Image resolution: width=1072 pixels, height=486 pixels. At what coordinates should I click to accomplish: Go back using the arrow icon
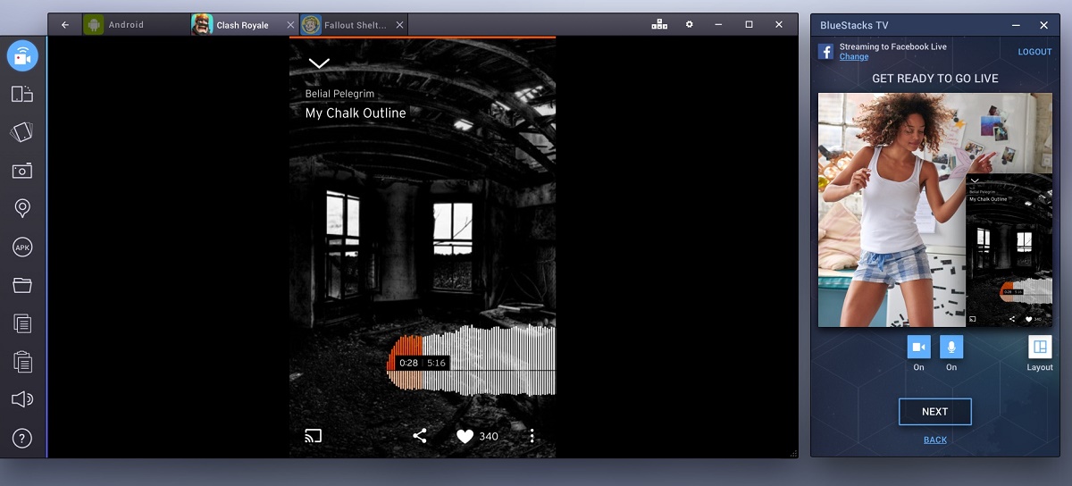point(65,25)
